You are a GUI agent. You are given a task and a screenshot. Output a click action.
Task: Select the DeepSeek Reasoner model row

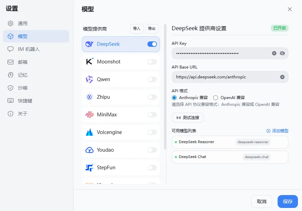(230, 142)
